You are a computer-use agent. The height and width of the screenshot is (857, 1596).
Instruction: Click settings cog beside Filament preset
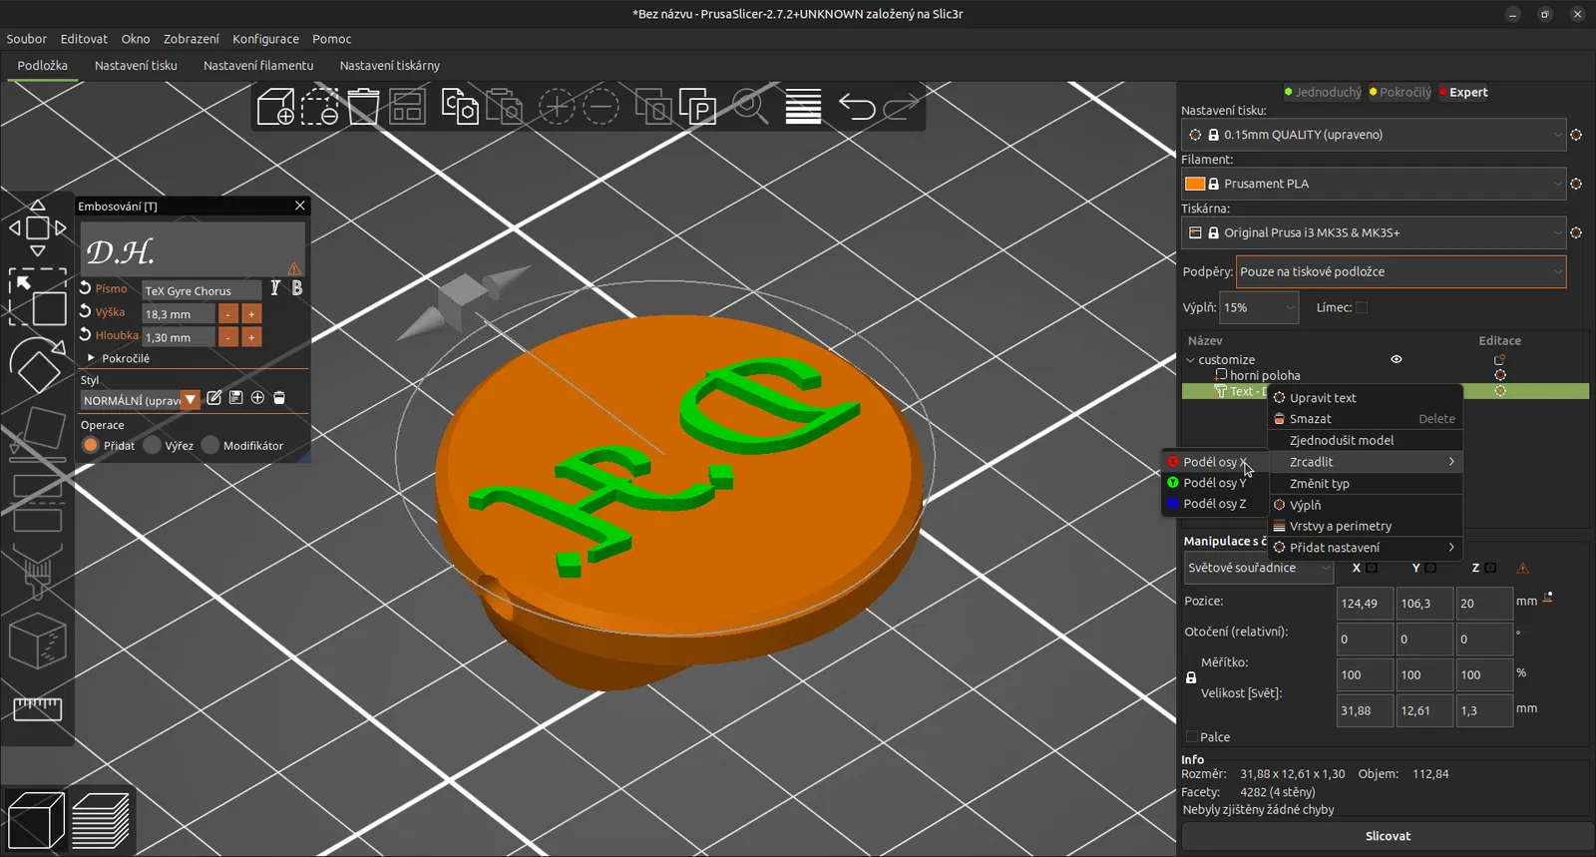tap(1576, 184)
